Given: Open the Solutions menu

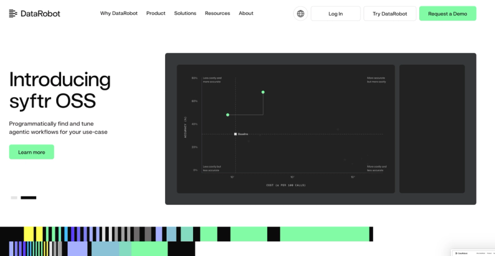Looking at the screenshot, I should tap(185, 13).
